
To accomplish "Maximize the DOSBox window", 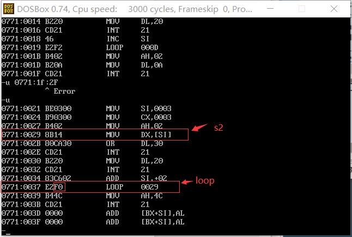I will pyautogui.click(x=302, y=9).
